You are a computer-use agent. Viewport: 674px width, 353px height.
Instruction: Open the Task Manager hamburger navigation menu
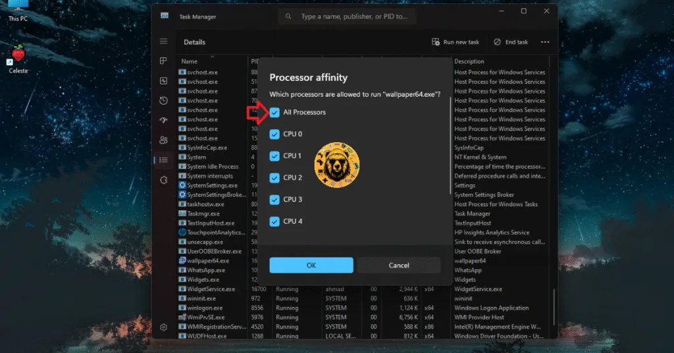click(163, 41)
